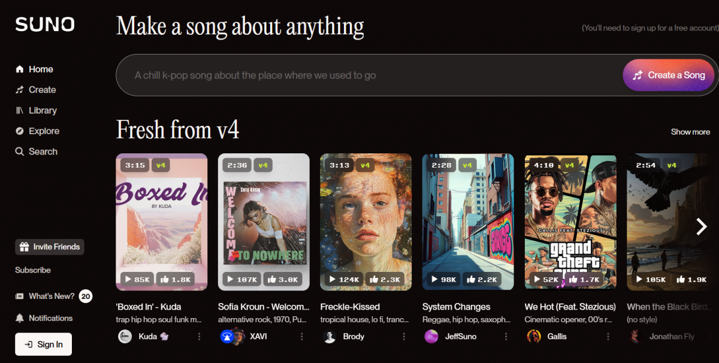Open three-dot menu on Freckle-Kissed
Image resolution: width=719 pixels, height=363 pixels.
tap(404, 337)
